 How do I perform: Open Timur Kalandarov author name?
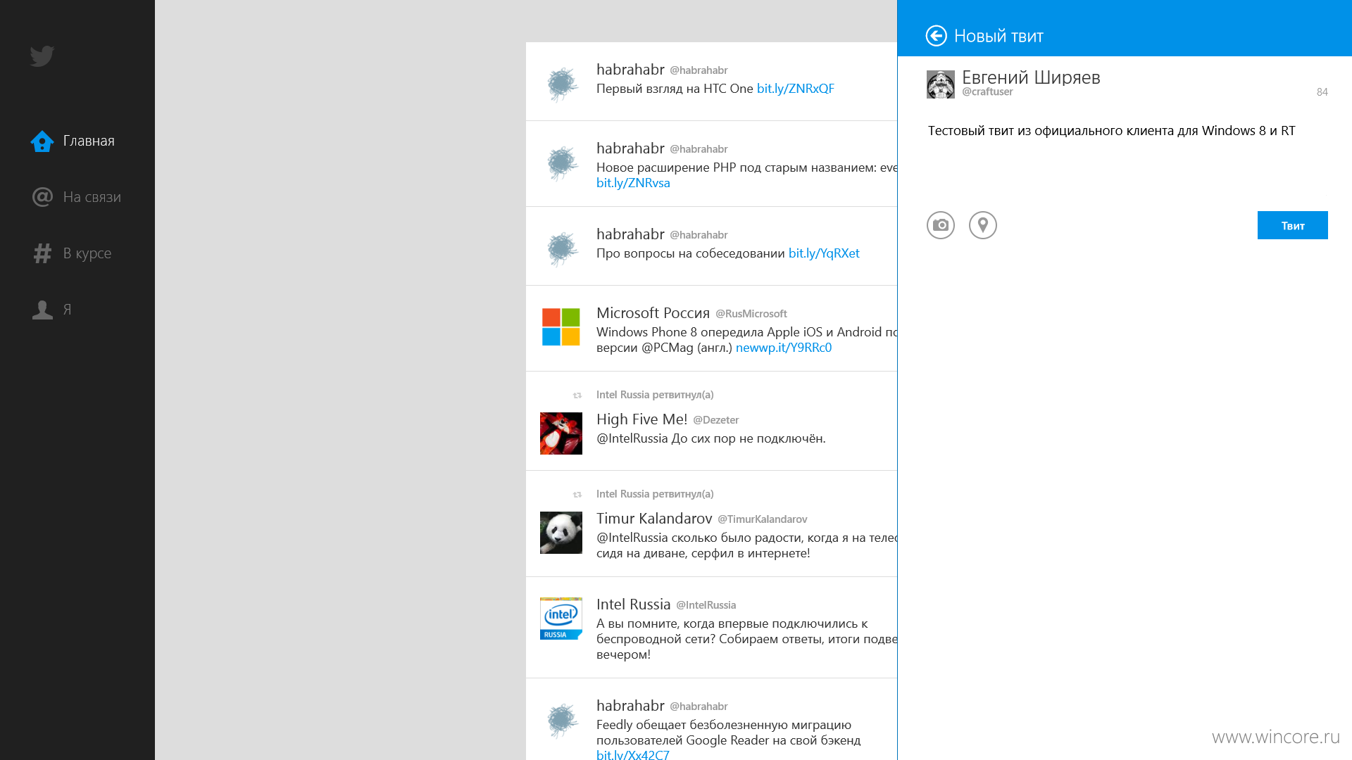pos(654,519)
